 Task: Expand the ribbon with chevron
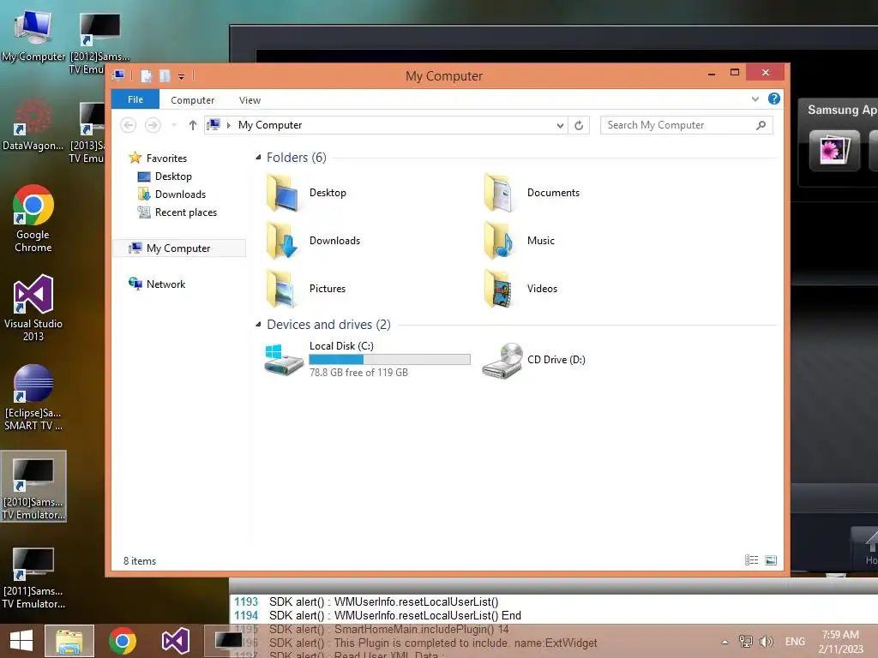pyautogui.click(x=755, y=99)
